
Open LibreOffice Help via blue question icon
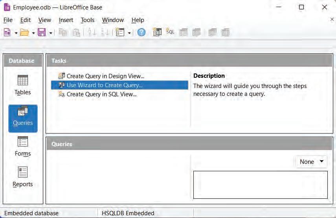pos(141,33)
